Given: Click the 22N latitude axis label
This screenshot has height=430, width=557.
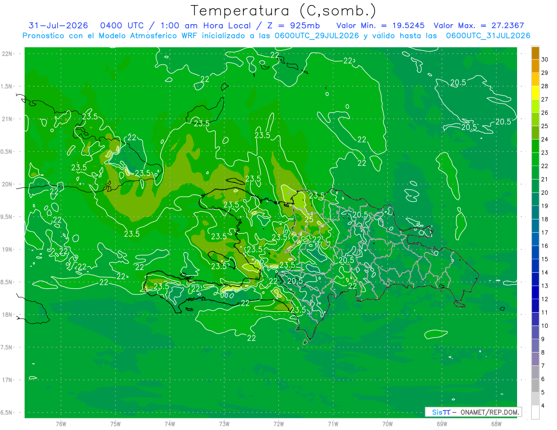Looking at the screenshot, I should coord(7,54).
